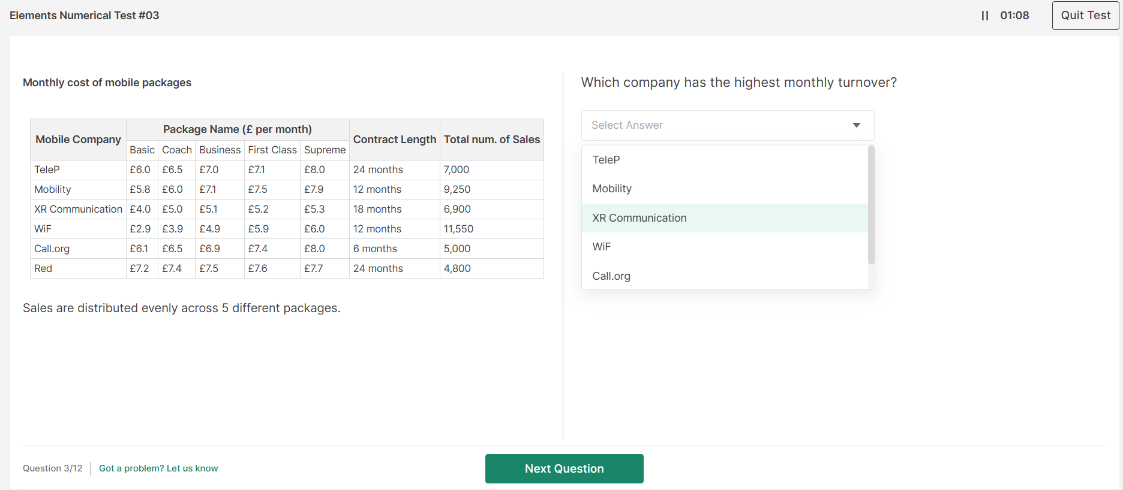Viewport: 1123px width, 490px height.
Task: Click the First Class package column header
Action: (x=272, y=150)
